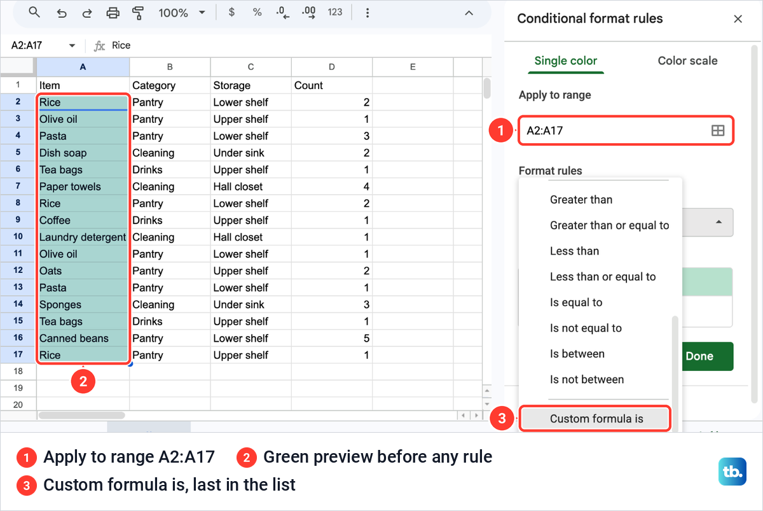
Task: Click the redo arrow icon
Action: click(86, 13)
